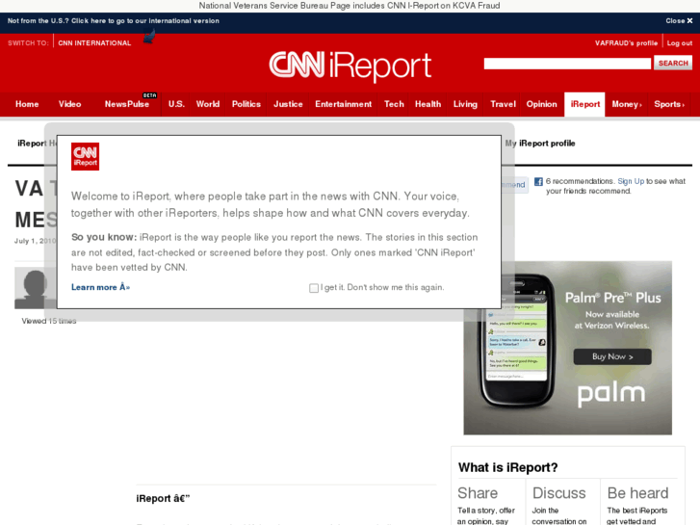Click the red CNN iReport icon in popup

(86, 156)
